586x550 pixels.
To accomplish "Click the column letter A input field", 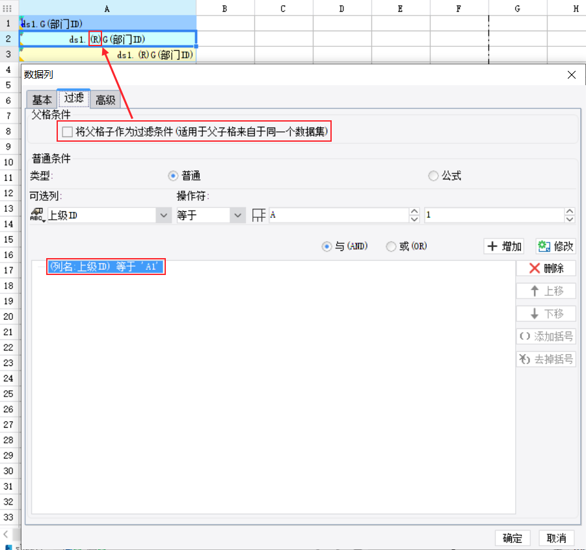I will (x=339, y=215).
